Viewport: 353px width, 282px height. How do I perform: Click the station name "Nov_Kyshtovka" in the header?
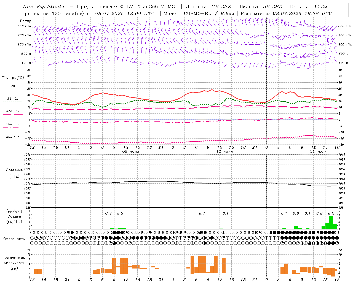tap(44, 7)
